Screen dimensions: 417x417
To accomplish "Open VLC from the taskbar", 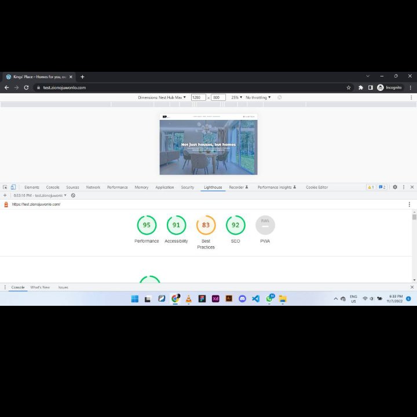I will 189,299.
